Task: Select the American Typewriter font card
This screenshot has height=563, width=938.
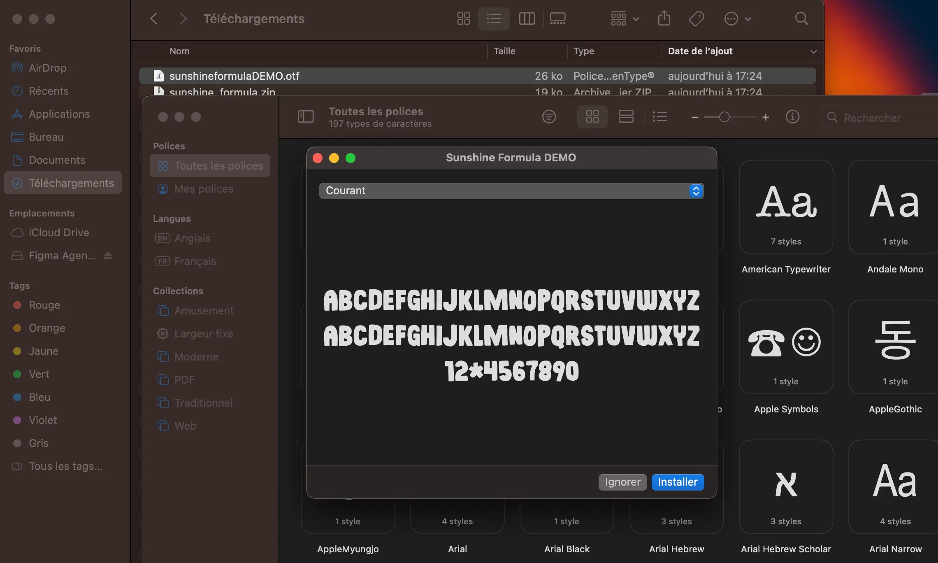Action: click(x=786, y=207)
